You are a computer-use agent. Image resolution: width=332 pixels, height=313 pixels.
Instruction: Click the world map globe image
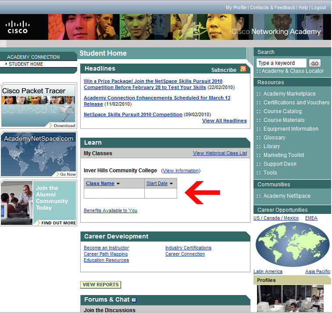point(292,245)
